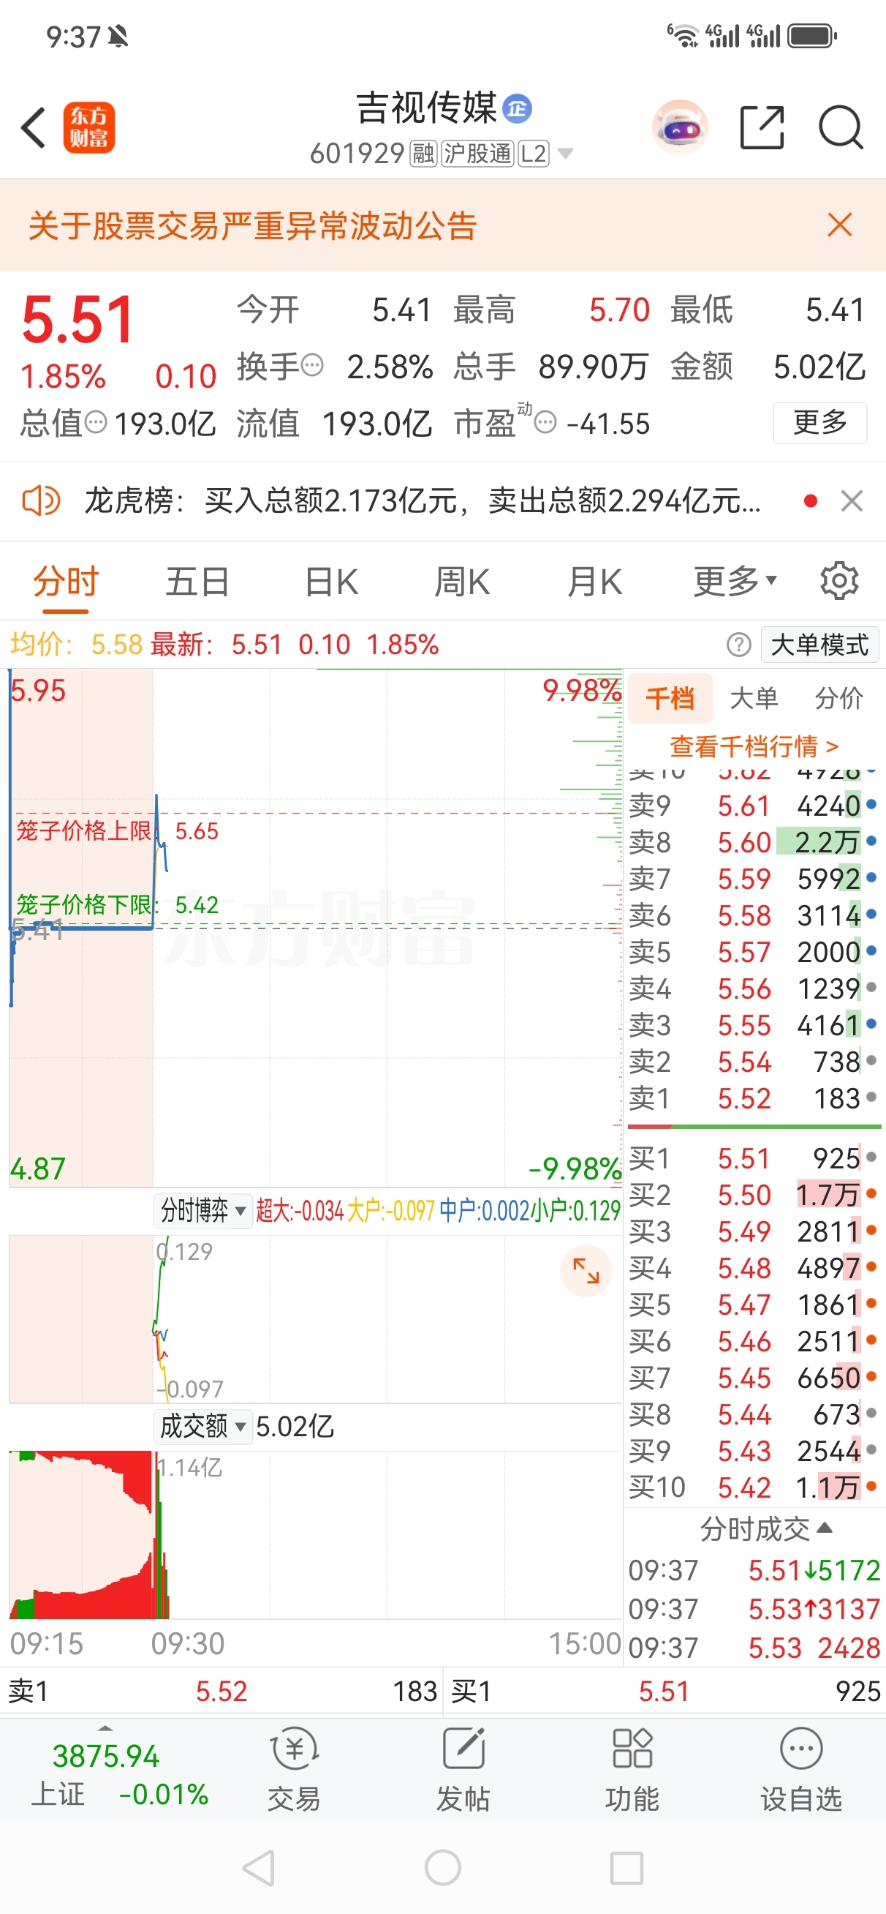
Task: Tap the question mark help icon
Action: point(738,644)
